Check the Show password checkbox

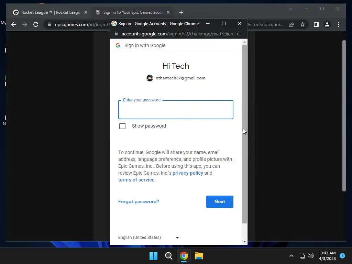pyautogui.click(x=122, y=126)
